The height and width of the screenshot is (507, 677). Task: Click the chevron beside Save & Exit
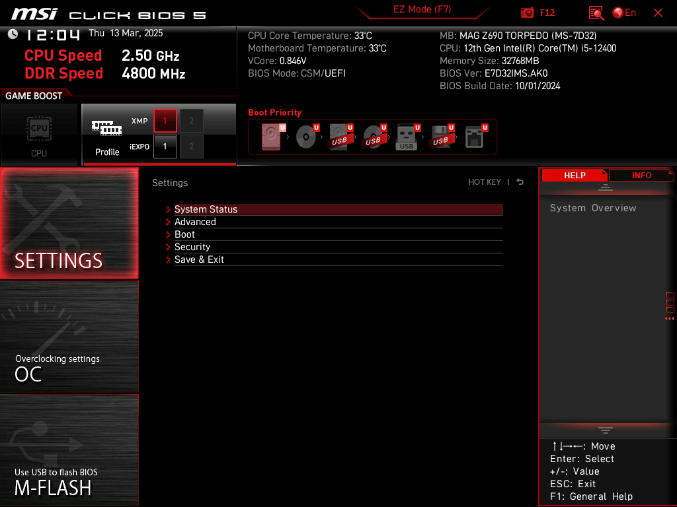point(169,259)
